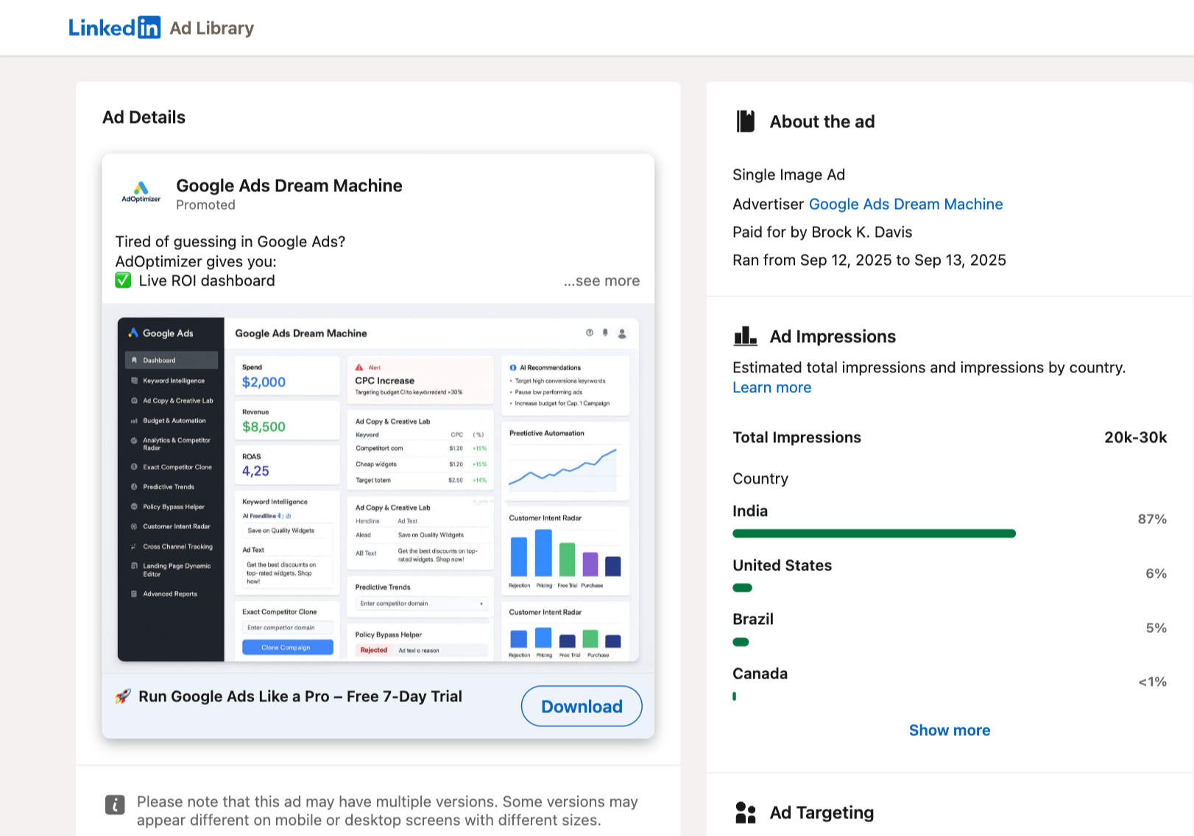This screenshot has height=836, width=1194.
Task: Follow the Learn more link
Action: [x=771, y=388]
